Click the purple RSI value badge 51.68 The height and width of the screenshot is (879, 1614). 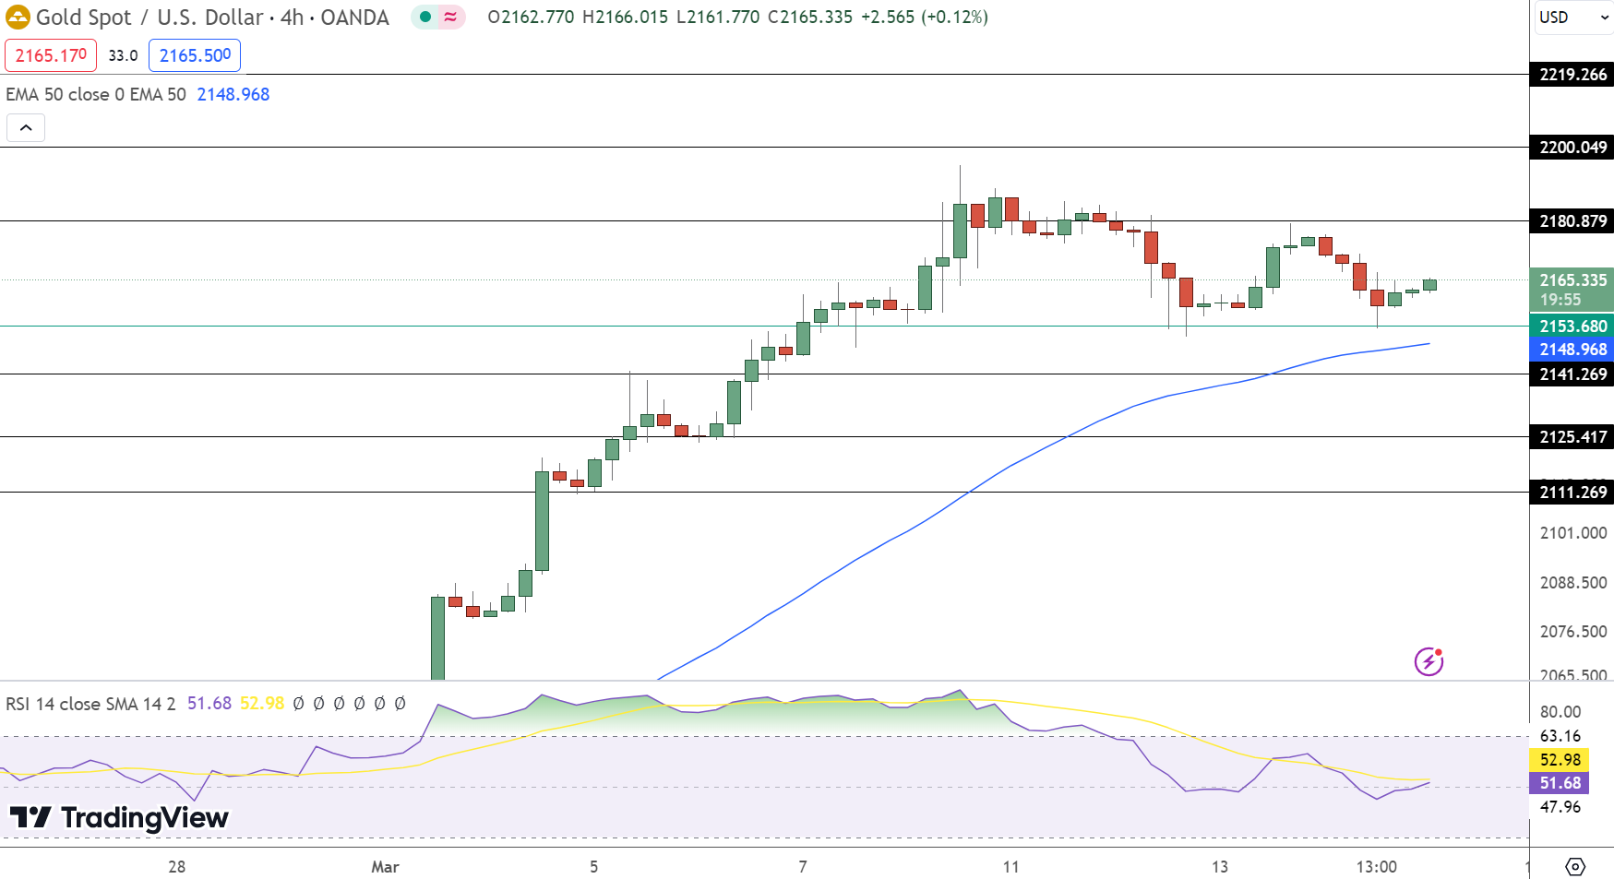tap(1560, 783)
